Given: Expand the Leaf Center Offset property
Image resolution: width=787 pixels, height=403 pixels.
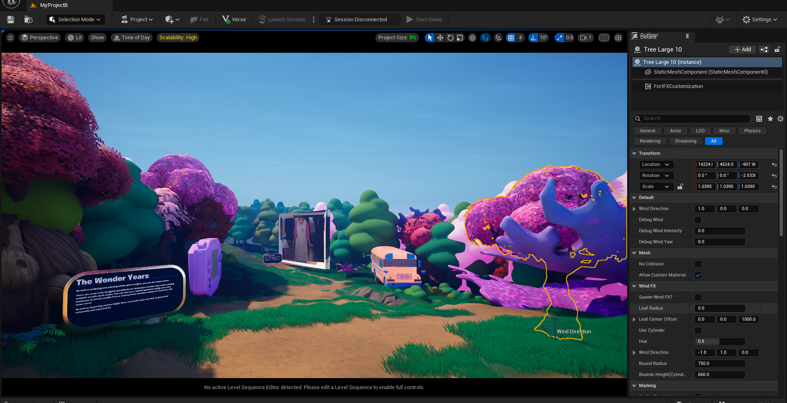Looking at the screenshot, I should 634,319.
